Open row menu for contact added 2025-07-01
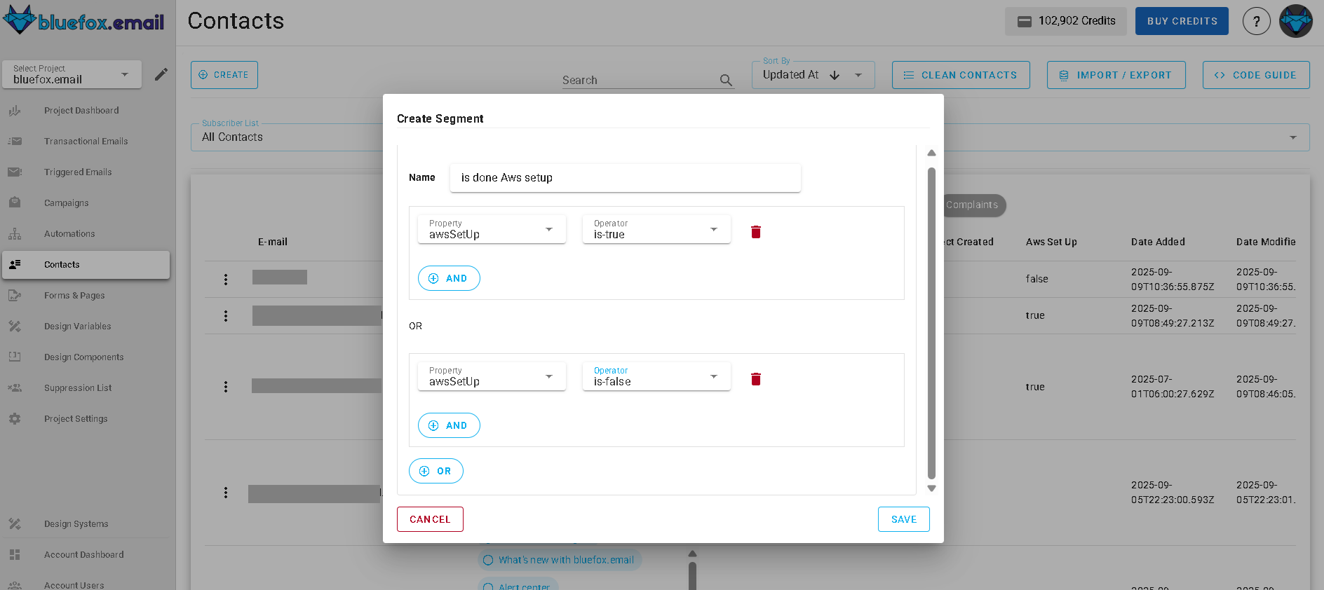The width and height of the screenshot is (1324, 590). point(226,387)
